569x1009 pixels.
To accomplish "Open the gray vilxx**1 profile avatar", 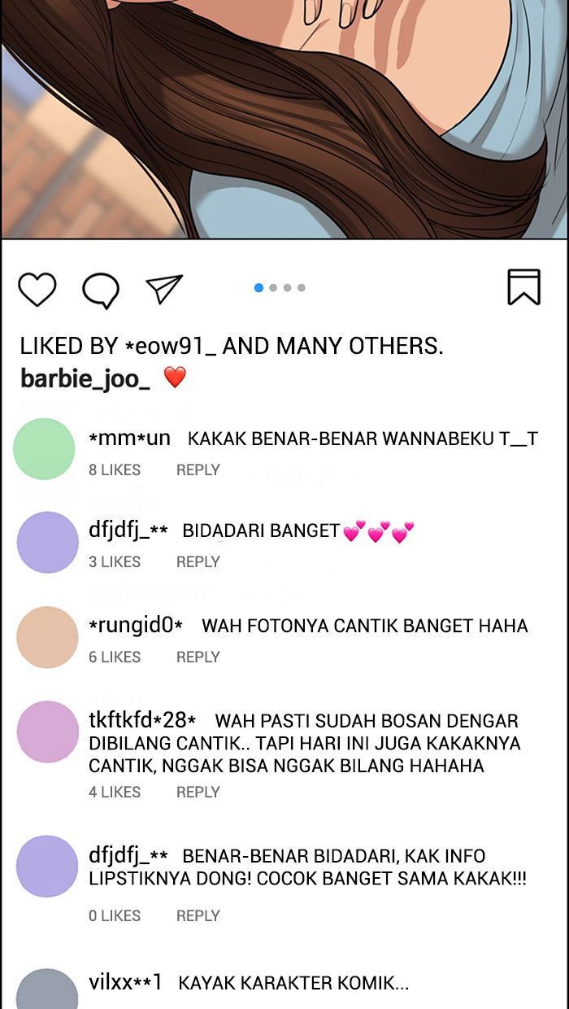I will tap(47, 989).
